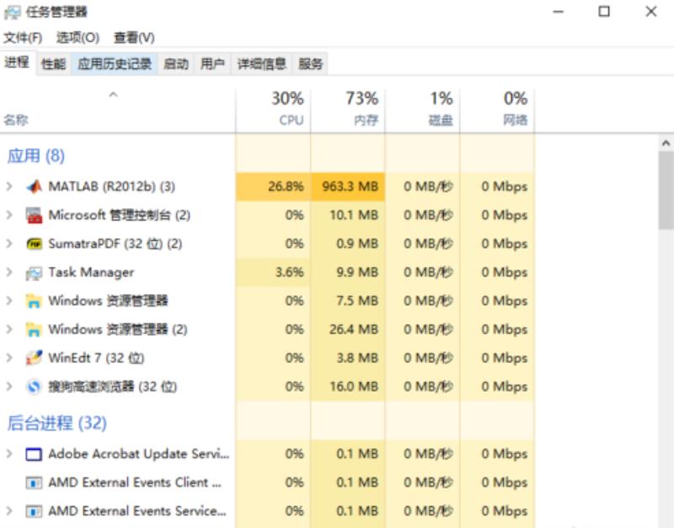Click the 7.5 MB memory cell

tap(348, 301)
